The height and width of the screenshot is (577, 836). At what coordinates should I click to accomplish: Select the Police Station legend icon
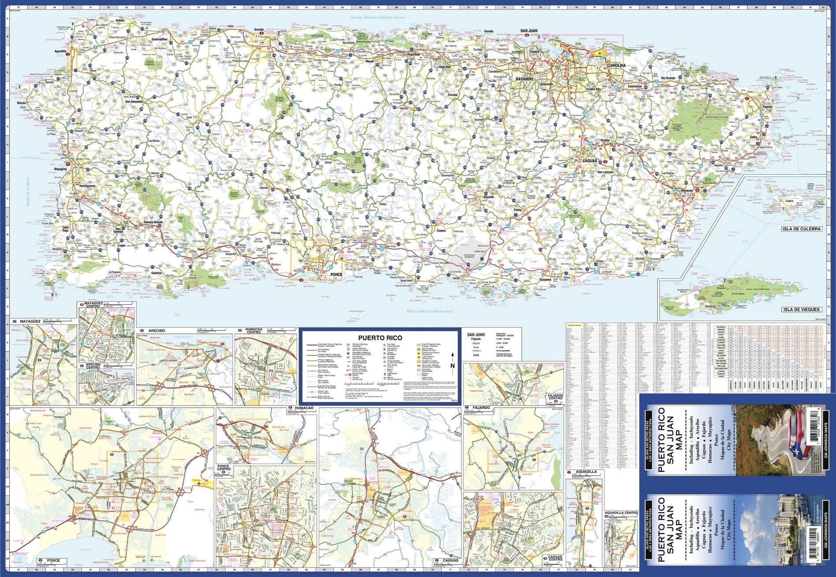click(x=384, y=362)
